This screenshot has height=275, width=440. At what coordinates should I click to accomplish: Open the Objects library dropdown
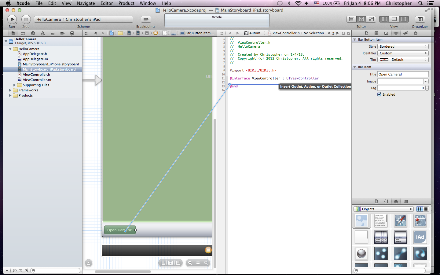[383, 209]
